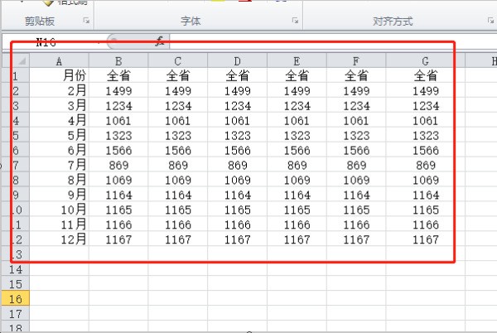Click cell B2 with value 1499
Screen dimensions: 497x333
point(118,91)
